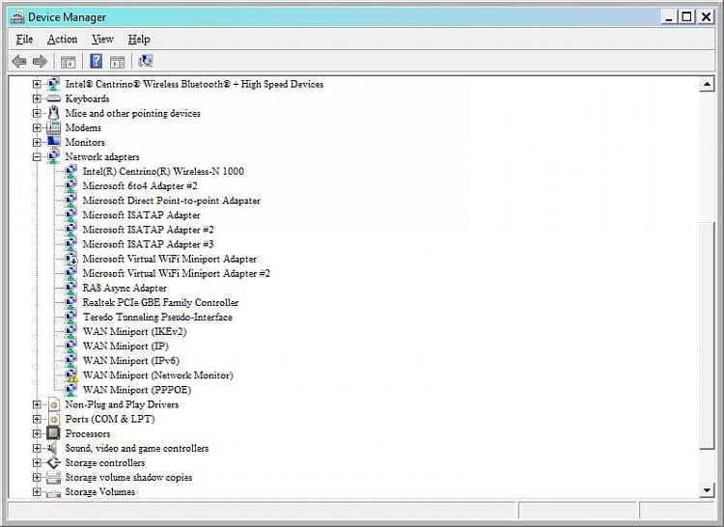Click the Realtek PCIe GBE adapter icon
The width and height of the screenshot is (724, 527).
point(70,303)
